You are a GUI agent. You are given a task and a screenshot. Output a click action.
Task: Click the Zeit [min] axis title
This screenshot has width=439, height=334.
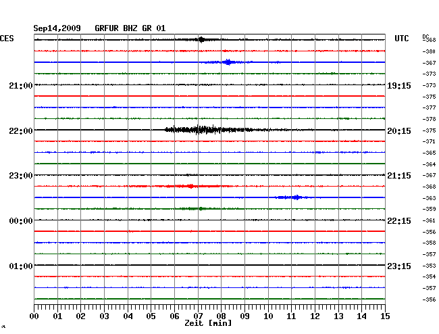click(x=208, y=323)
